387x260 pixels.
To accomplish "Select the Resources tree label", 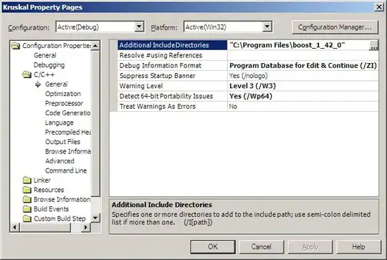I will point(49,190).
